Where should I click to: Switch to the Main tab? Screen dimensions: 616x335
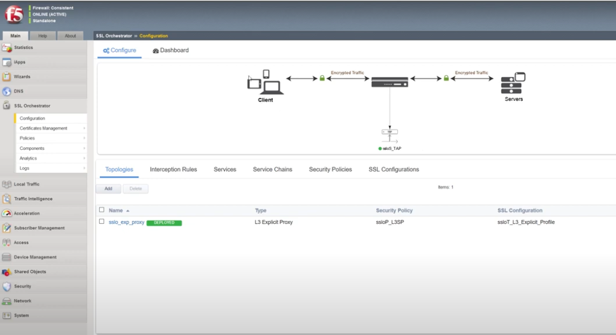coord(16,36)
